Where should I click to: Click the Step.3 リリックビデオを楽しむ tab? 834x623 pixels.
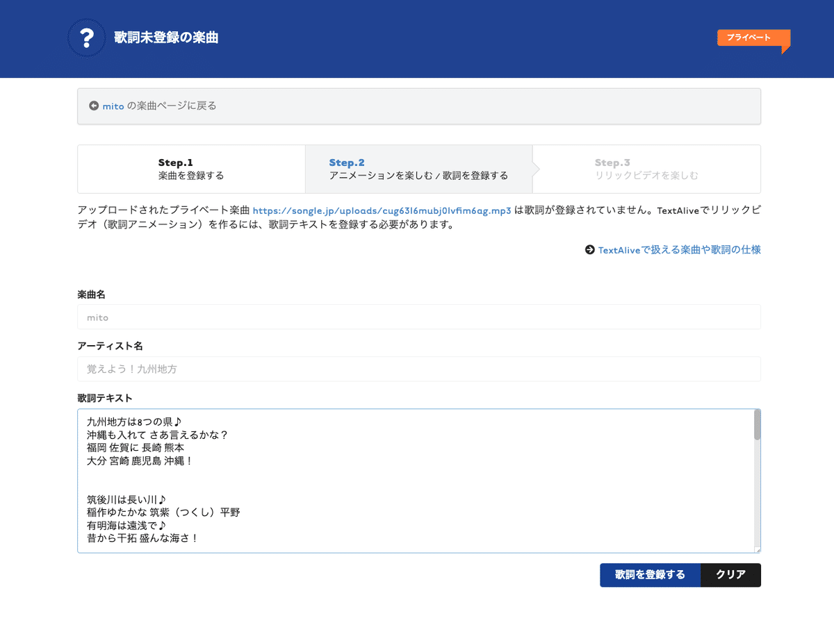646,168
